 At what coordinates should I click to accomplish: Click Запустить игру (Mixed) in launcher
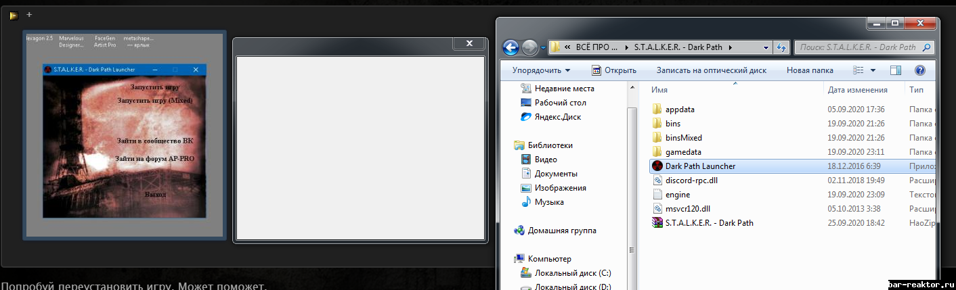click(155, 100)
